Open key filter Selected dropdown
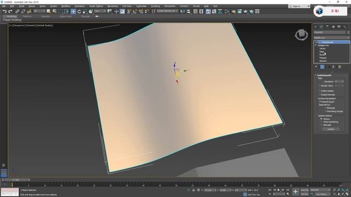This screenshot has height=197, width=351. tap(320, 190)
